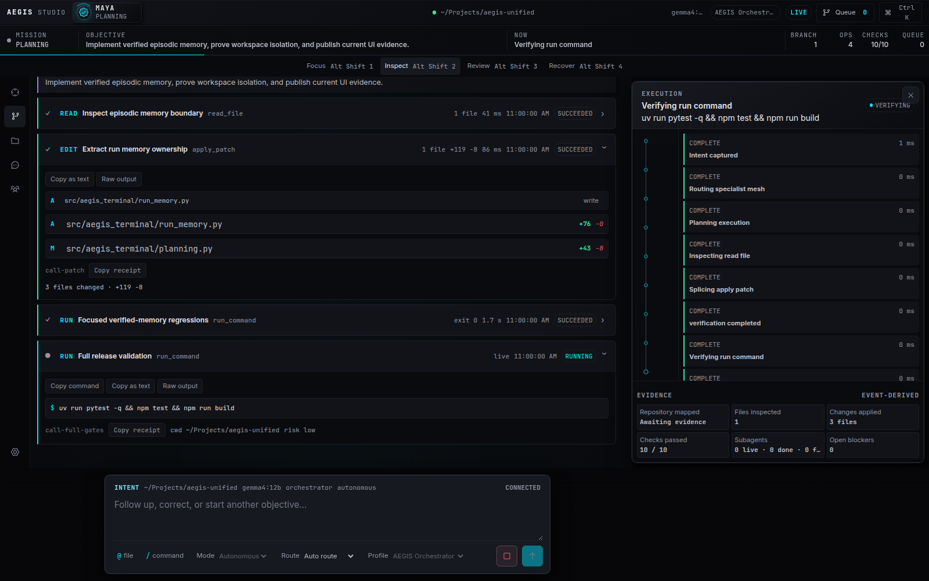Viewport: 929px width, 581px height.
Task: Open the Queue button in the top bar
Action: 845,12
